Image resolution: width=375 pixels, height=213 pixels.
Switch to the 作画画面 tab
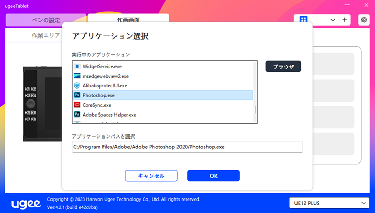click(128, 20)
